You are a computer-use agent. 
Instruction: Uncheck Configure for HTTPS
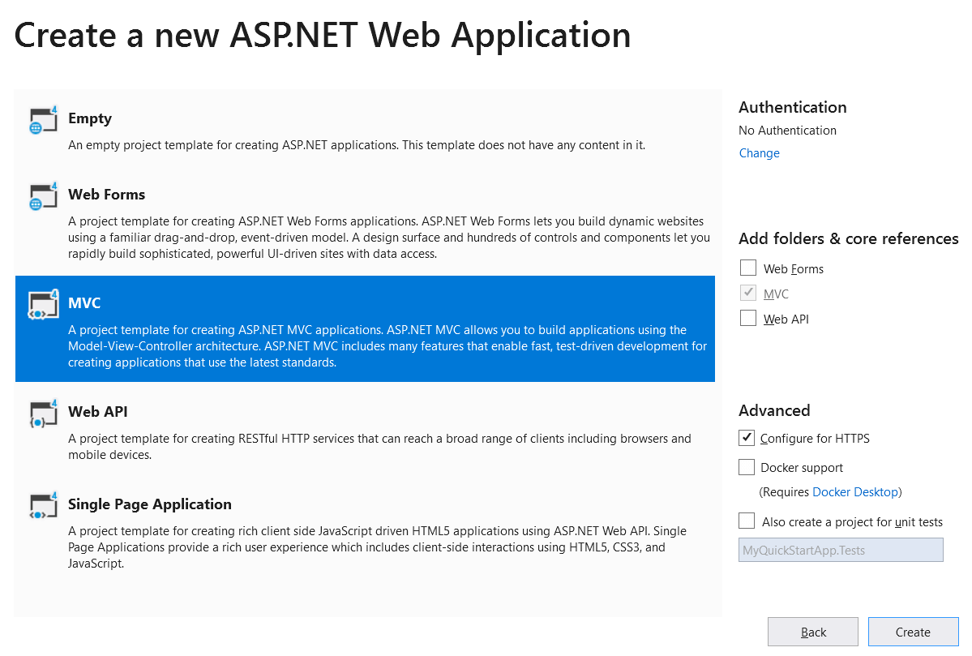tap(747, 438)
